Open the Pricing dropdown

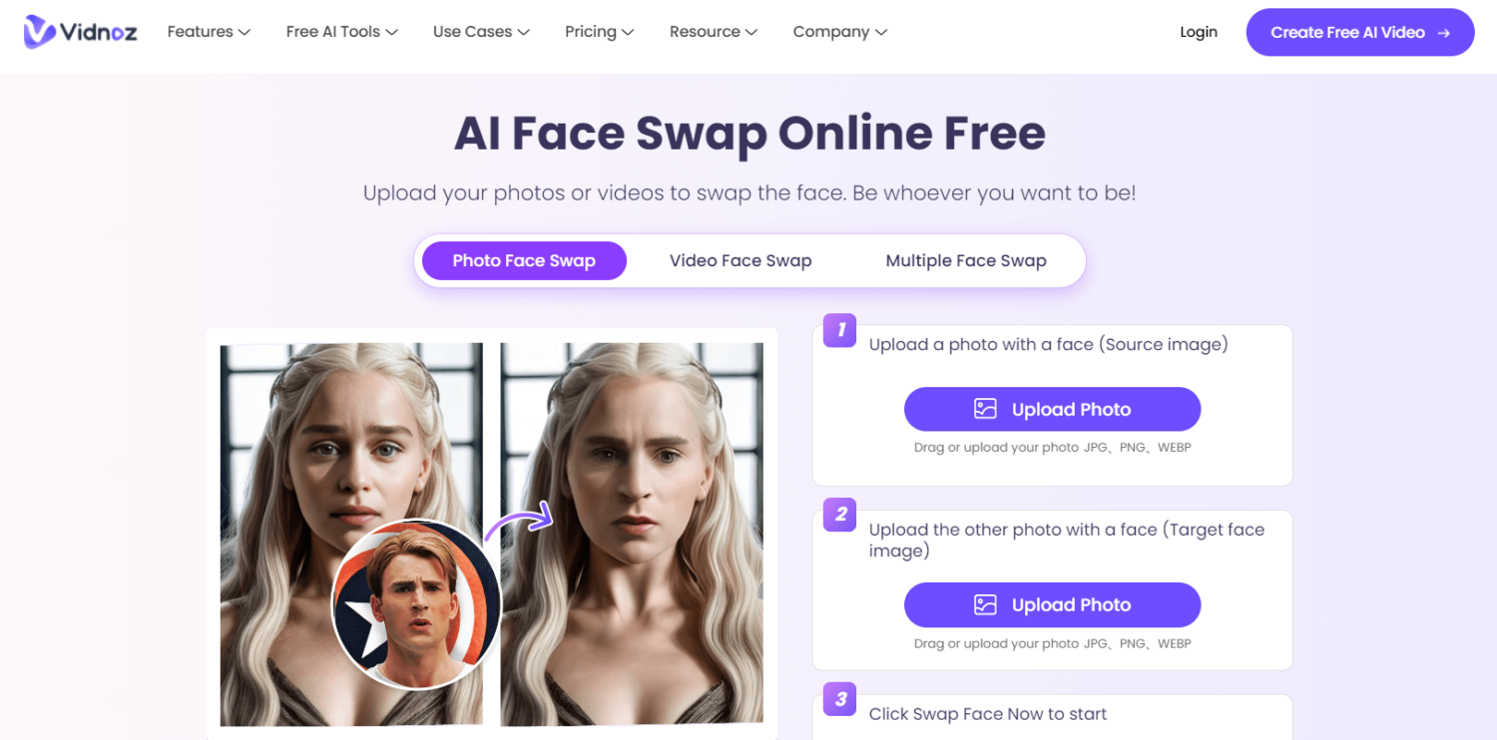coord(599,32)
